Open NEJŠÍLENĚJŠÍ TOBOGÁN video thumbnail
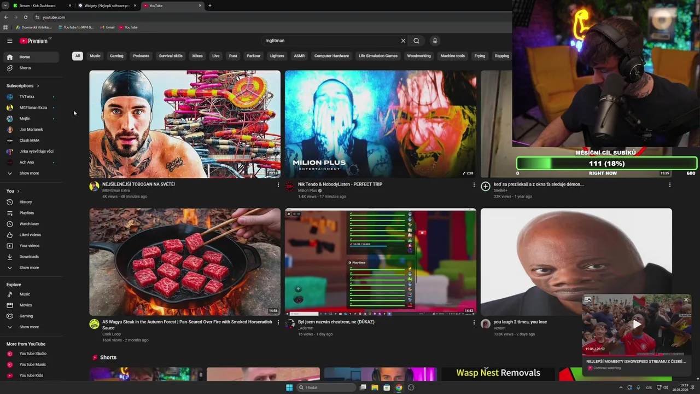The image size is (700, 394). point(185,124)
